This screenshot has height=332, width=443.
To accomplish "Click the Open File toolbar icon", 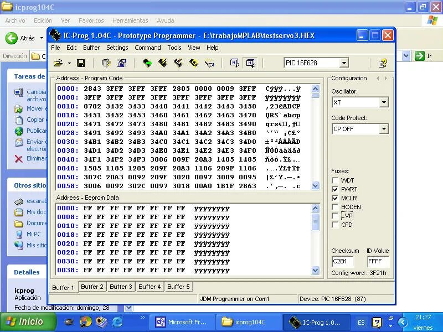I will tap(58, 63).
